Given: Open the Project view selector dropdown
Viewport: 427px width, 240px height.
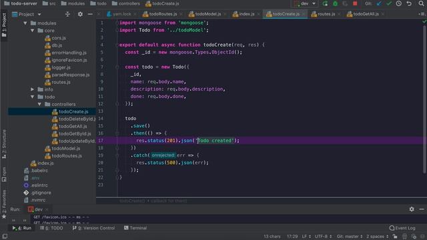Looking at the screenshot, I should click(27, 14).
